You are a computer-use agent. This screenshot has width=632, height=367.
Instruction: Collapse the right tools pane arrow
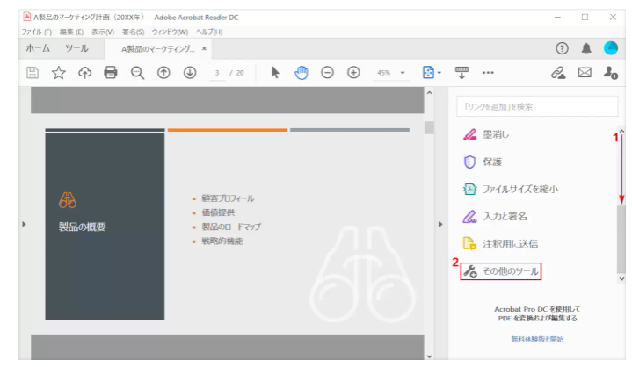[440, 225]
